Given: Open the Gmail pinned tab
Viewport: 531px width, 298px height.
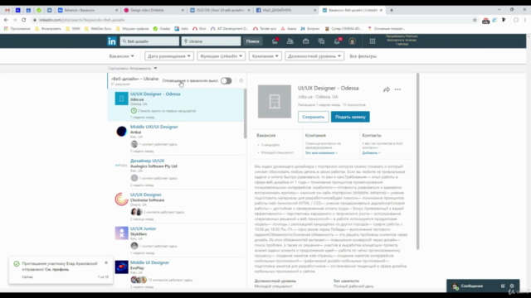Looking at the screenshot, I should click(x=7, y=10).
